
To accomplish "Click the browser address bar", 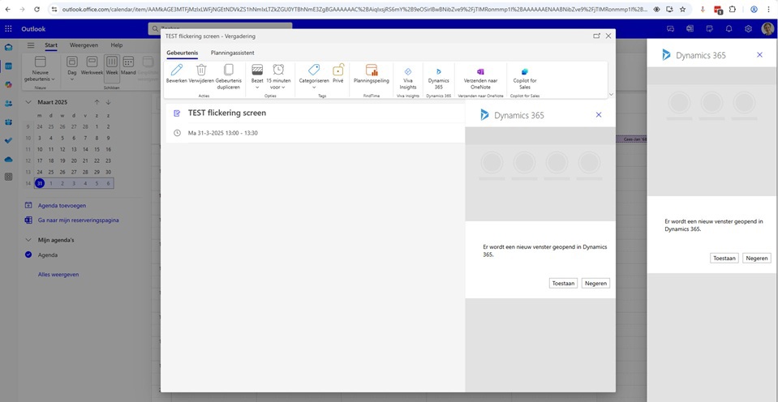I will coord(355,10).
